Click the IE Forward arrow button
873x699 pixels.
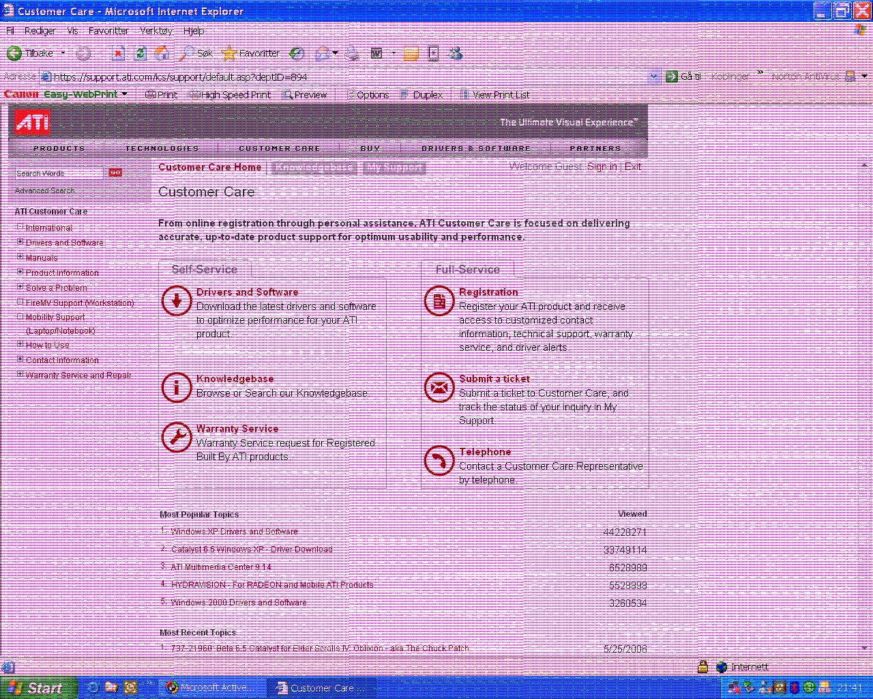coord(83,53)
